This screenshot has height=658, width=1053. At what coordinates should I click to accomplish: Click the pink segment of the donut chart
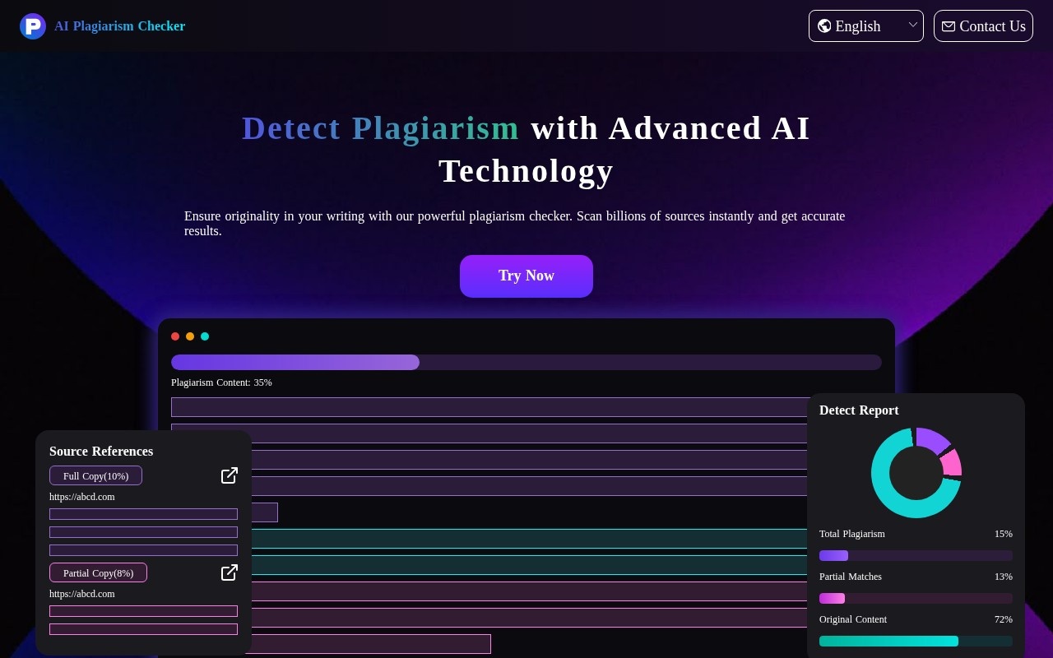952,463
